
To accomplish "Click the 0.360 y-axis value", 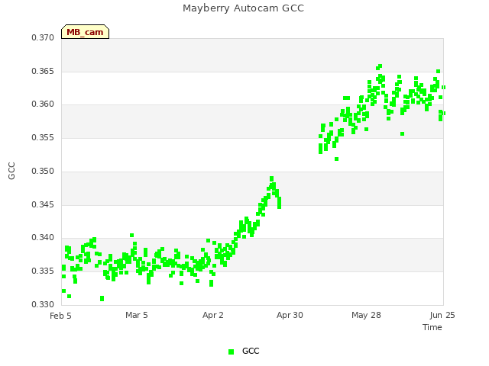I will (x=43, y=104).
